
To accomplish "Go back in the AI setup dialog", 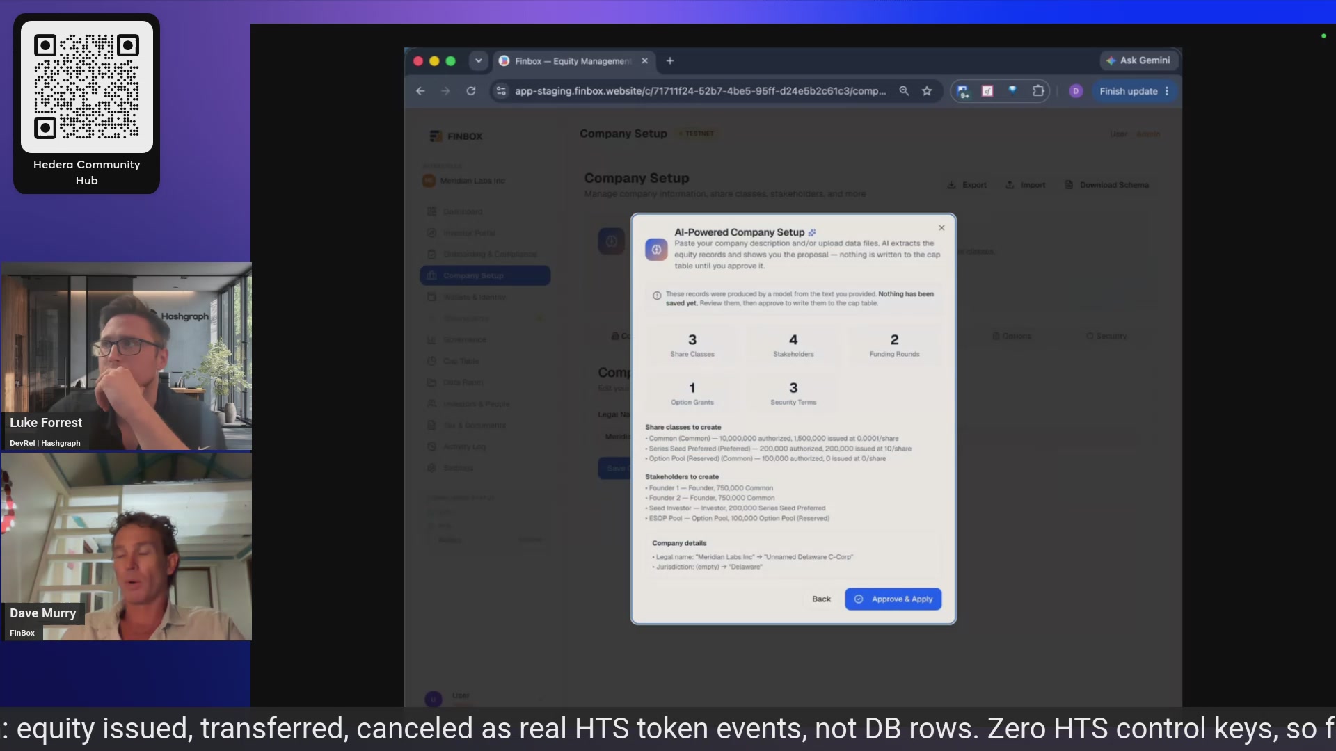I will (x=821, y=599).
